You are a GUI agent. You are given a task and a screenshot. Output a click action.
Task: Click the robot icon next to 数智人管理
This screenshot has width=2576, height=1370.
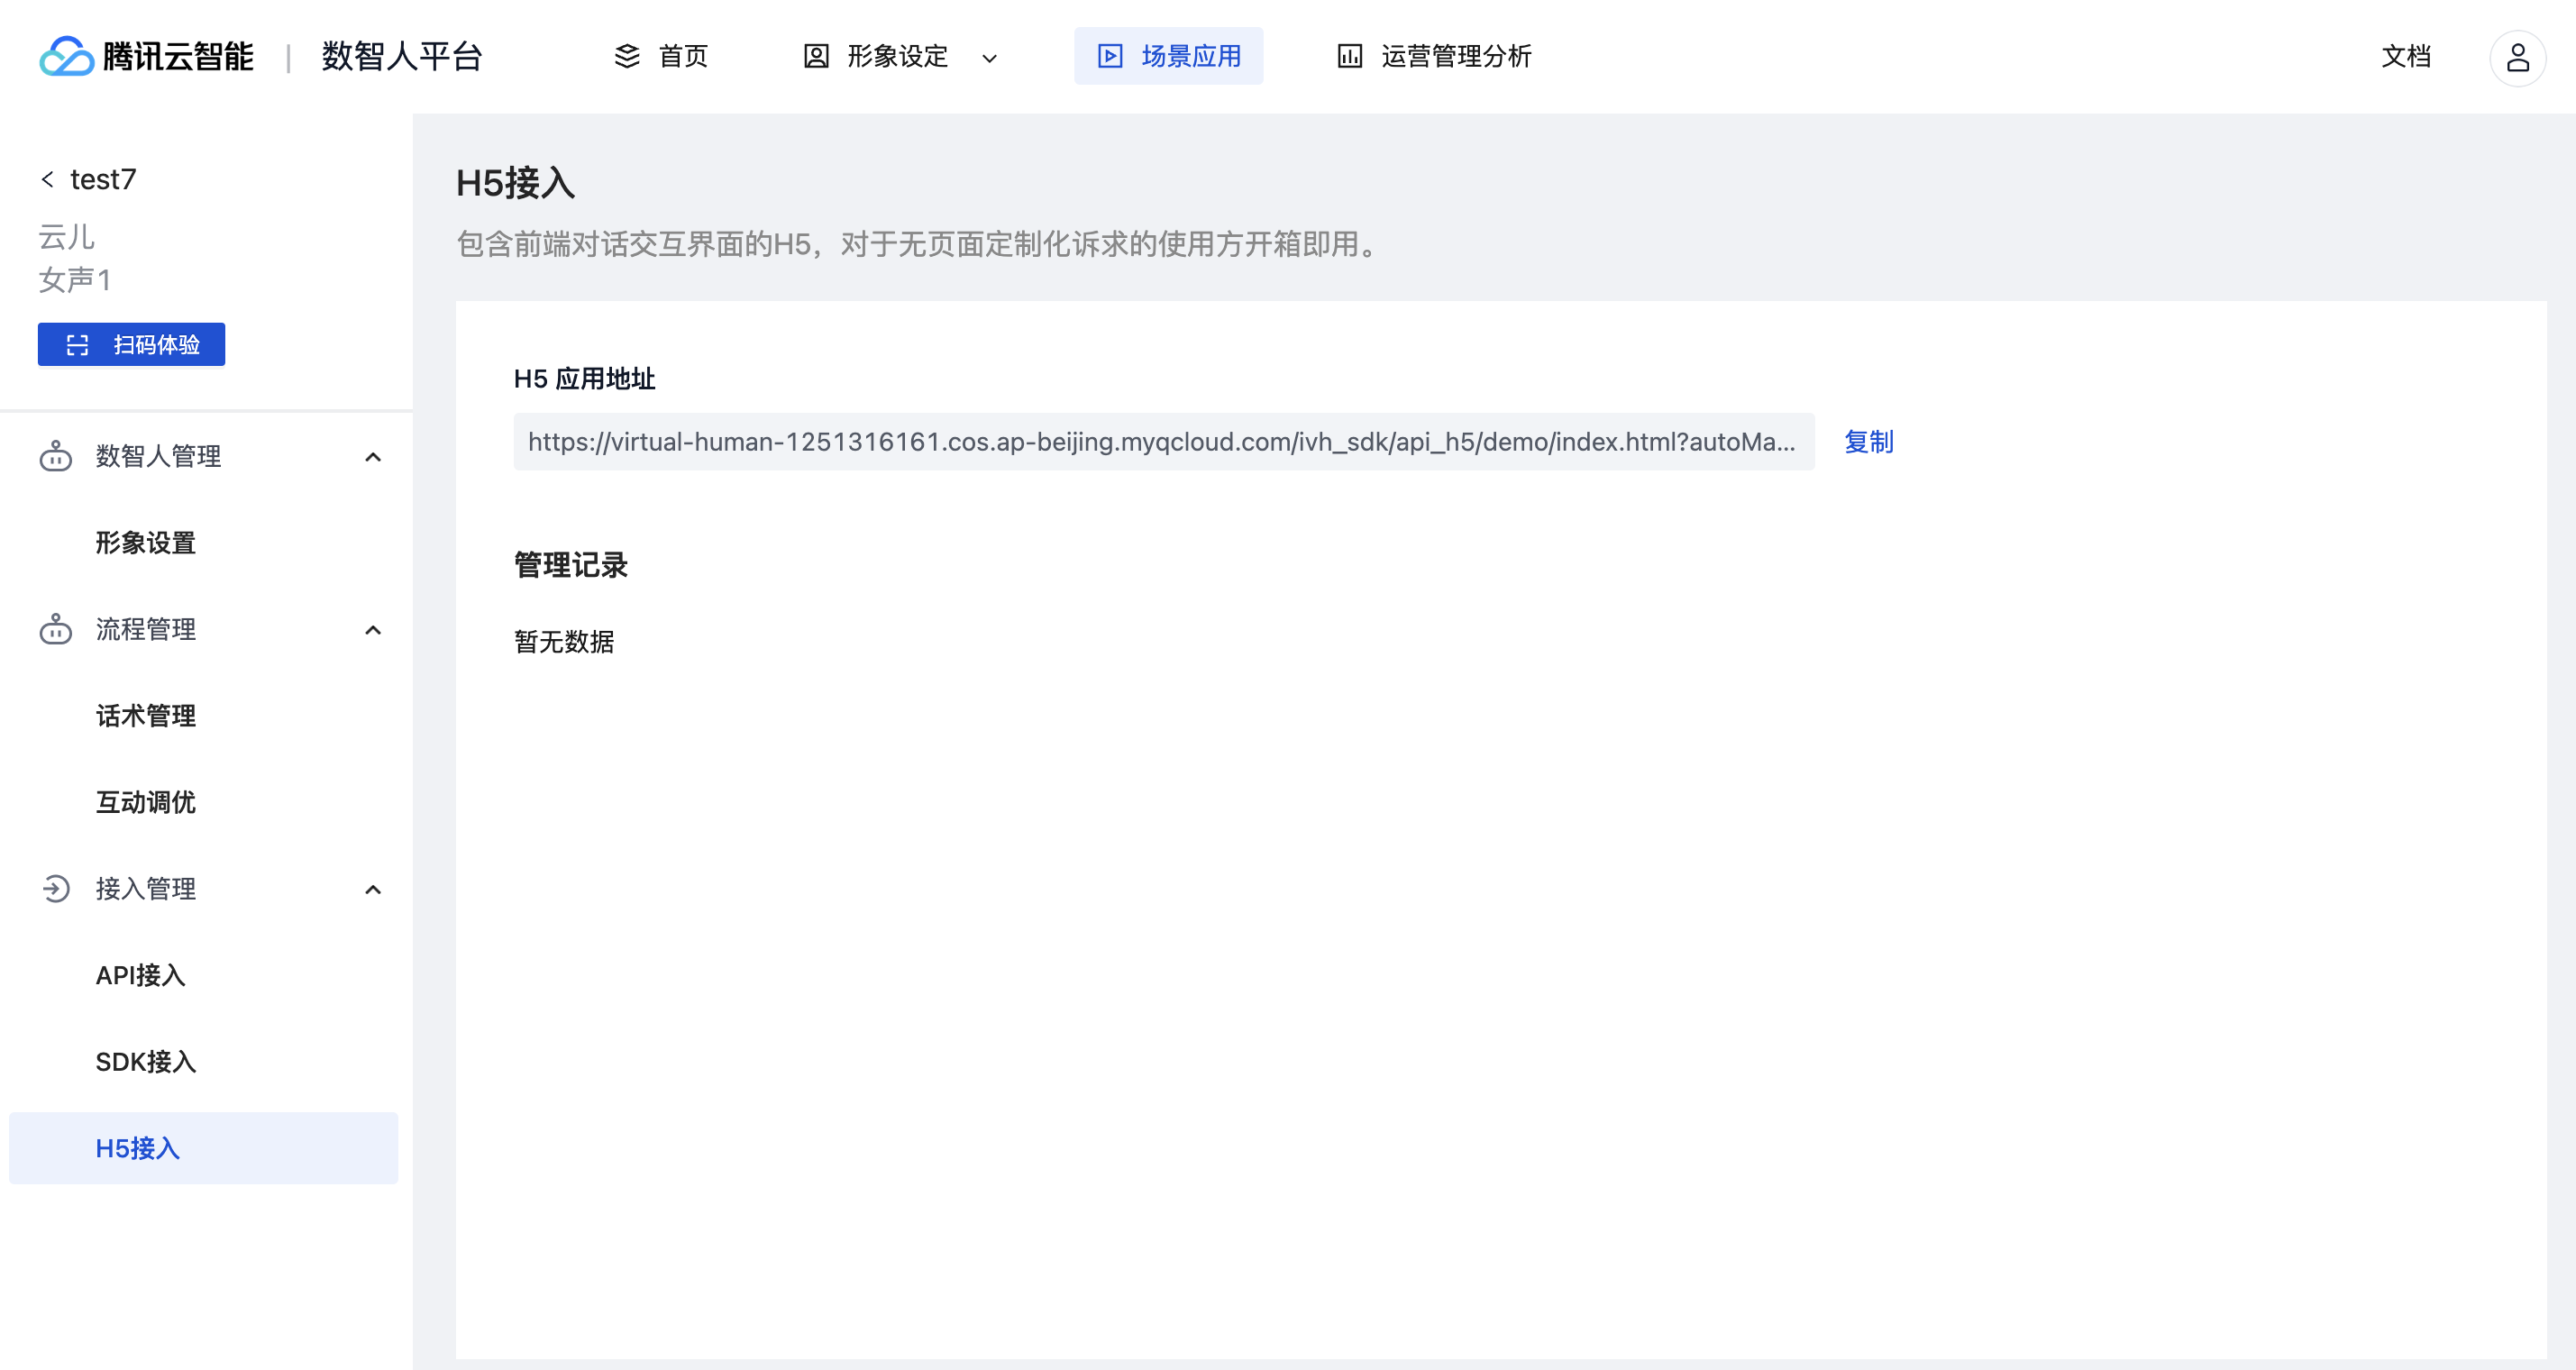pyautogui.click(x=55, y=456)
